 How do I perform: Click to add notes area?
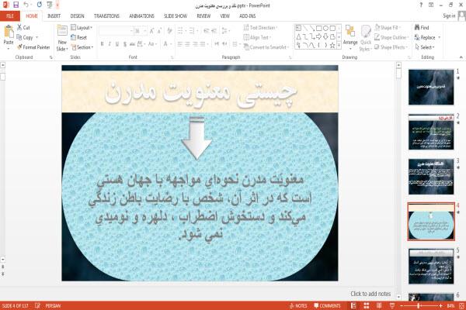coord(370,294)
